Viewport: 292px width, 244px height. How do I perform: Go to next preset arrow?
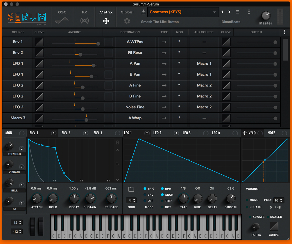pos(229,12)
